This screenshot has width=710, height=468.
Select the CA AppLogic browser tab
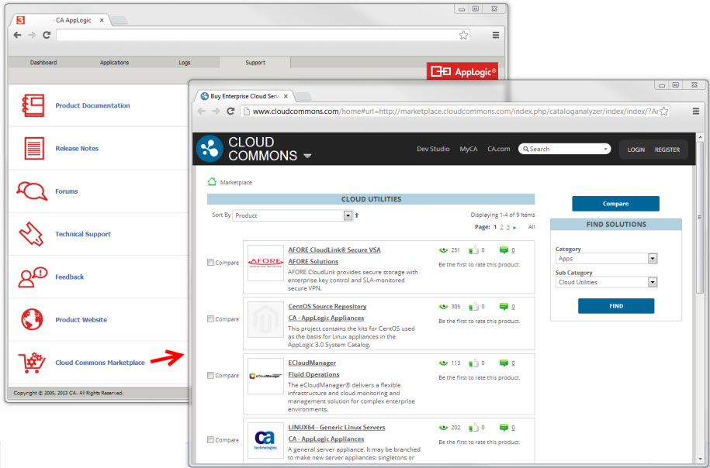[61, 20]
